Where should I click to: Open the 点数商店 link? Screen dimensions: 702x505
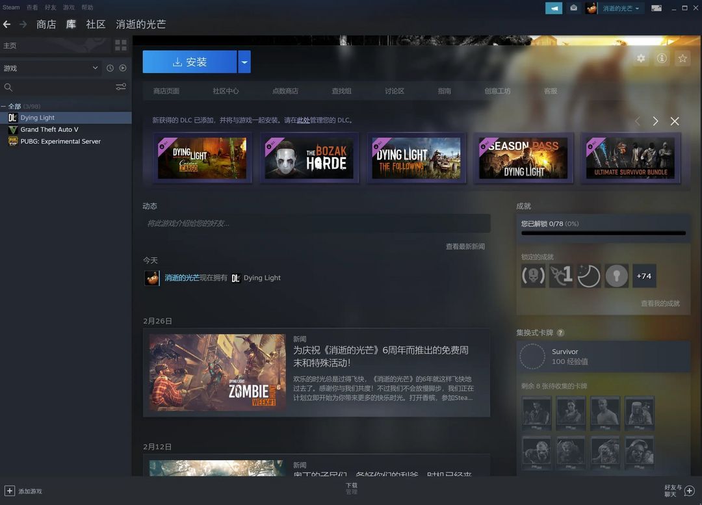tap(285, 91)
